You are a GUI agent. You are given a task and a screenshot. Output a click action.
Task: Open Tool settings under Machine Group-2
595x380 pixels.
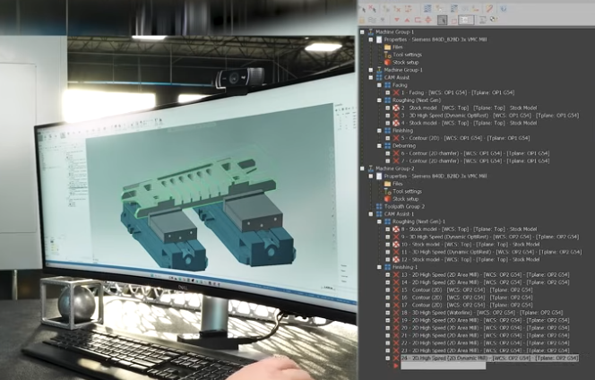pyautogui.click(x=407, y=191)
